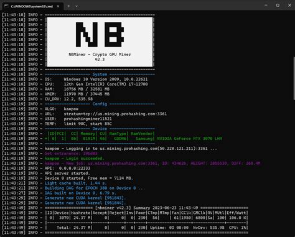Click the version number '42.3'
This screenshot has width=295, height=237.
[100, 59]
